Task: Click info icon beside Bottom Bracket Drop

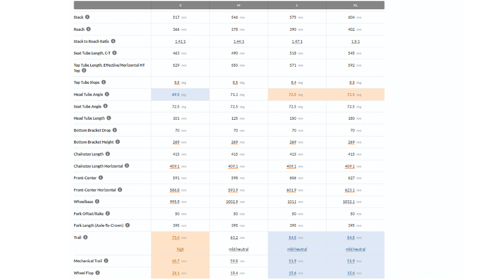Action: (x=115, y=130)
